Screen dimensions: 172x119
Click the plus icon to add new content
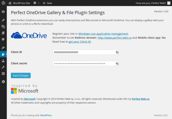coord(44,3)
